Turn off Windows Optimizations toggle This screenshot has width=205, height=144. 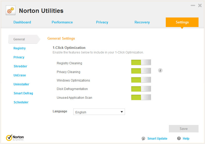coord(141,80)
